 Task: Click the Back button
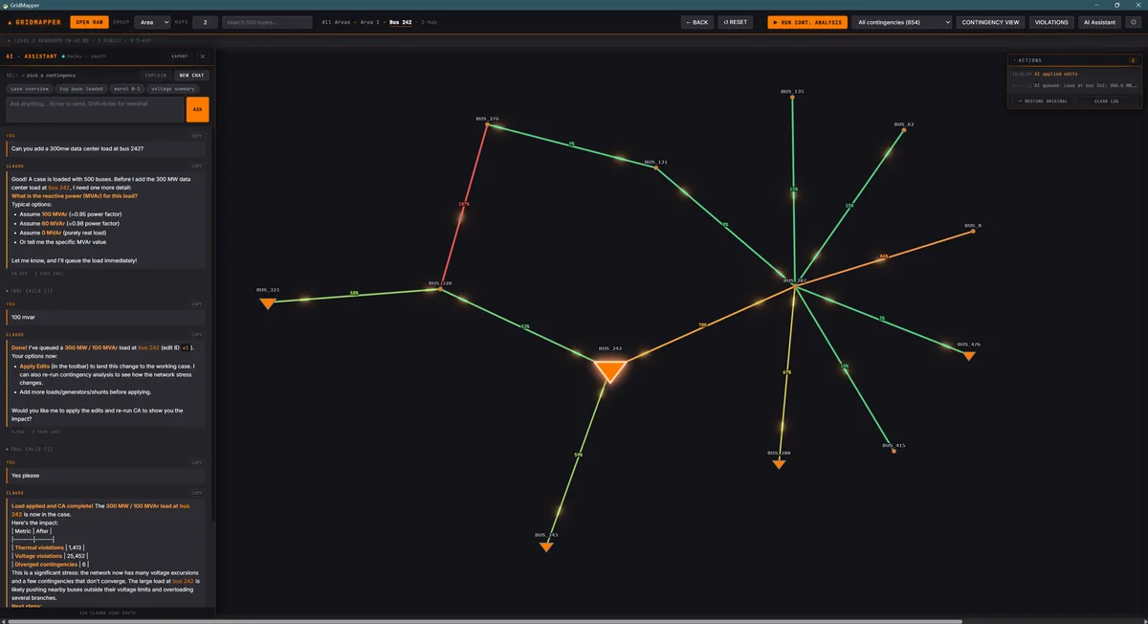point(697,22)
